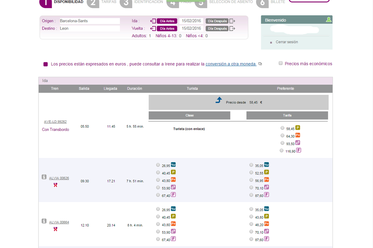Click previous-day arrow icon for Vuelta
This screenshot has height=248, width=373.
153,28
